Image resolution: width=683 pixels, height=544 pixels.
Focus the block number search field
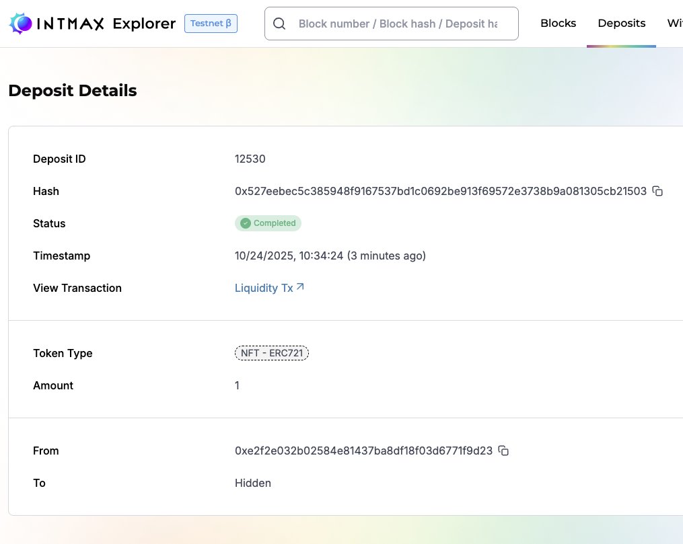click(392, 24)
